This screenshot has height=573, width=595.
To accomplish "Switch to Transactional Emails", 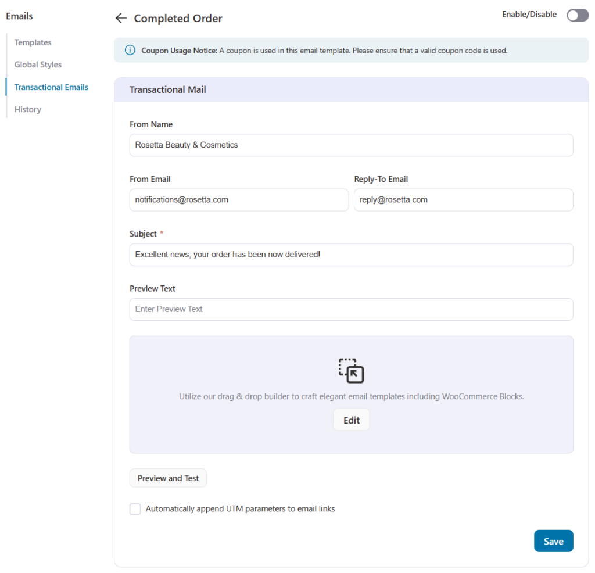I will [x=51, y=87].
